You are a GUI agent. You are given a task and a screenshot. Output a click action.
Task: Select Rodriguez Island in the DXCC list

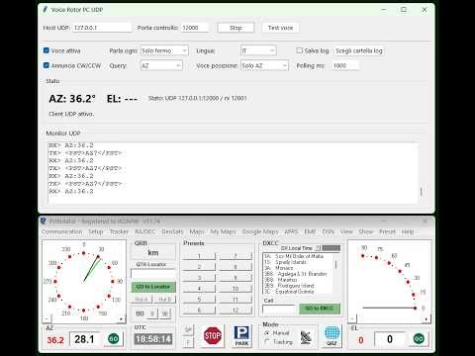pos(296,286)
